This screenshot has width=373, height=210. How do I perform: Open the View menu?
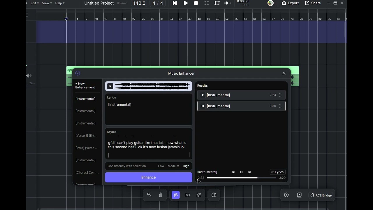[x=47, y=3]
